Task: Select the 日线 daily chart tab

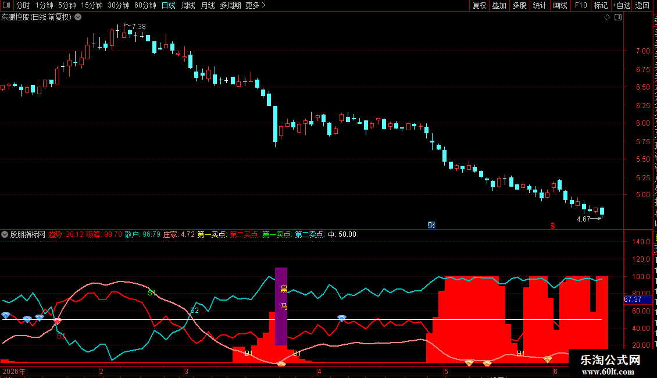Action: point(169,5)
